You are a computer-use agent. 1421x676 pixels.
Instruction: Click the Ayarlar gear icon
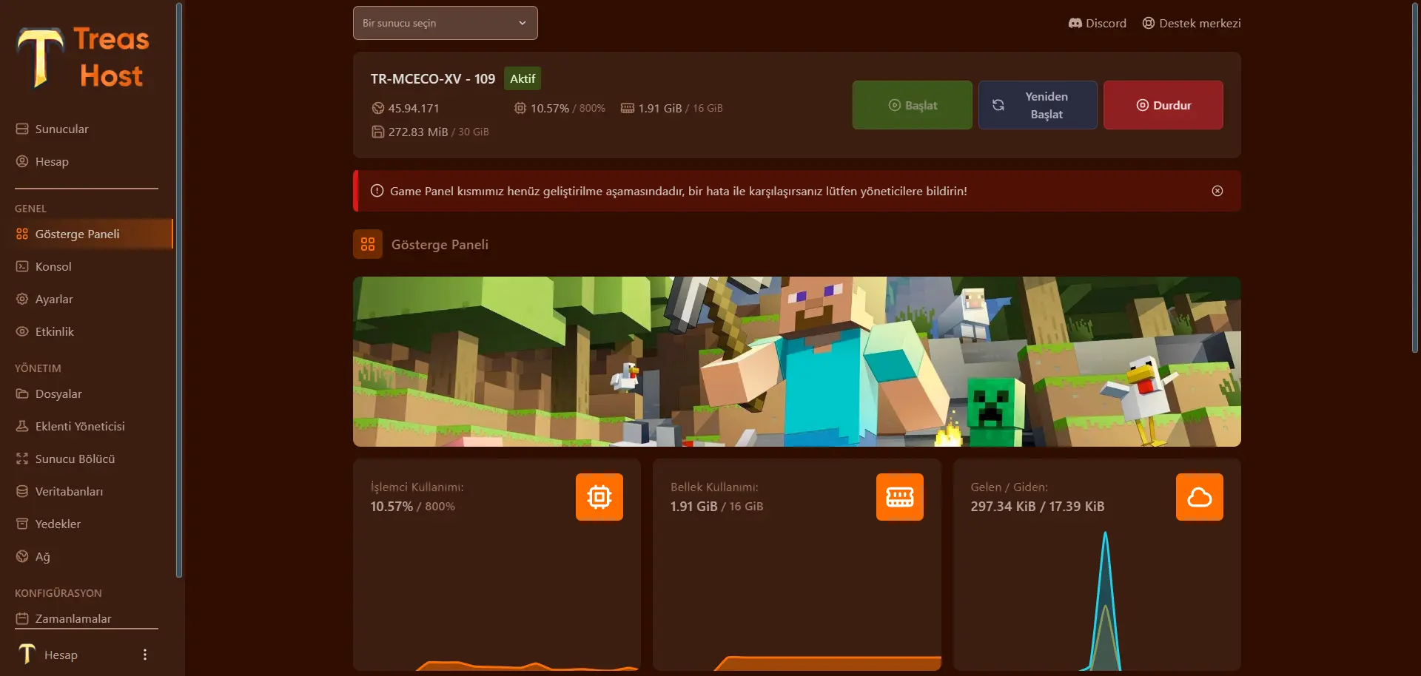tap(22, 299)
